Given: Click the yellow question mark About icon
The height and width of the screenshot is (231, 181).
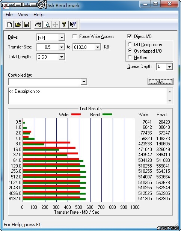Looking at the screenshot, I should [x=64, y=25].
